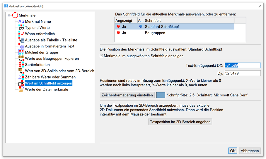Toggle red Angezeigt indicator for Standard Schriftkopf

coord(118,26)
